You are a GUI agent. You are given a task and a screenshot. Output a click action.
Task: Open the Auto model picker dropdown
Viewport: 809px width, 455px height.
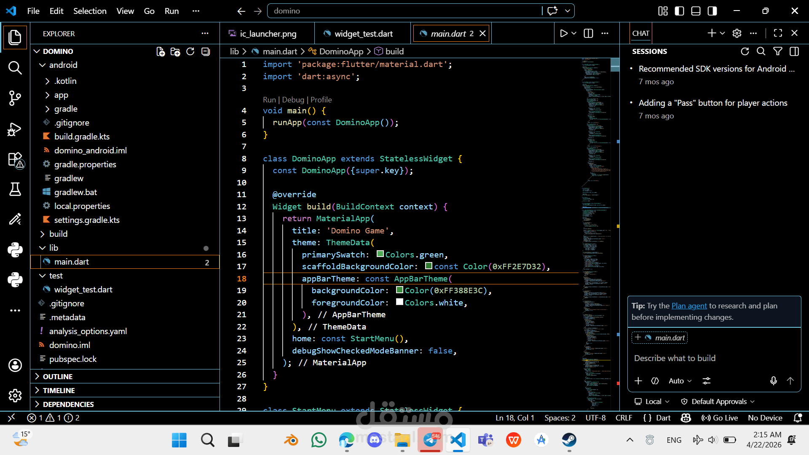point(680,381)
